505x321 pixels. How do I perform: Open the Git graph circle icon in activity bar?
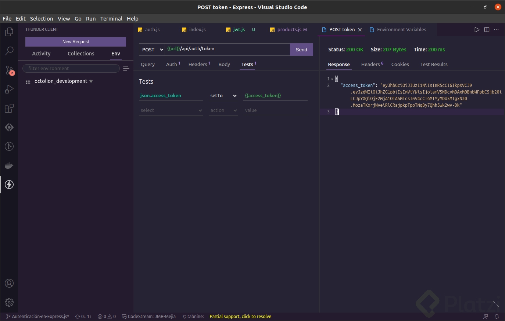[x=9, y=146]
